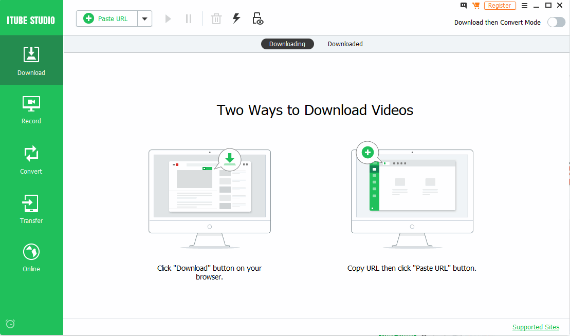
Task: Switch to the Downloaded tab
Action: click(345, 44)
